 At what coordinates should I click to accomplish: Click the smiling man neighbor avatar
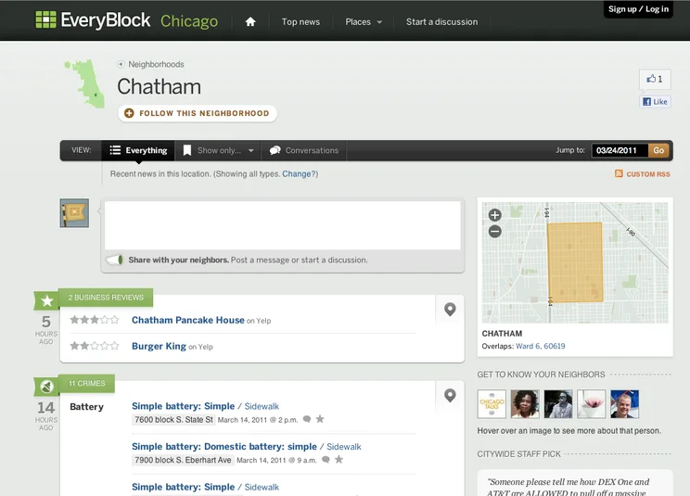tap(625, 403)
